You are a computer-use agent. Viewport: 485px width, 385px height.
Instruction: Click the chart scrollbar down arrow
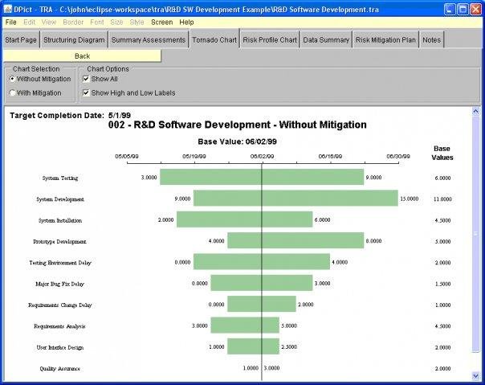pyautogui.click(x=475, y=376)
